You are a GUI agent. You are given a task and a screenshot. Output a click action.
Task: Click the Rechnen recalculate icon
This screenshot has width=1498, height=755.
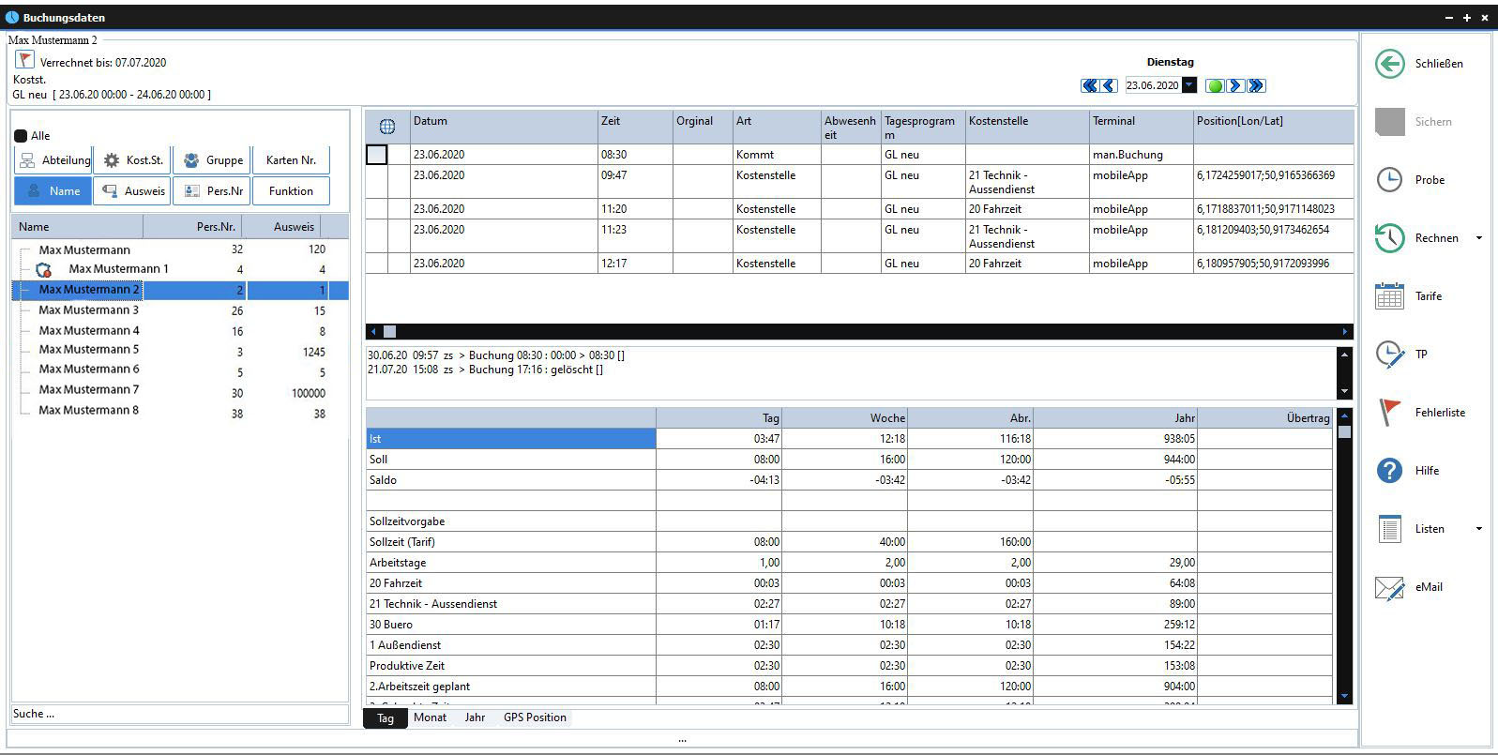(x=1389, y=238)
